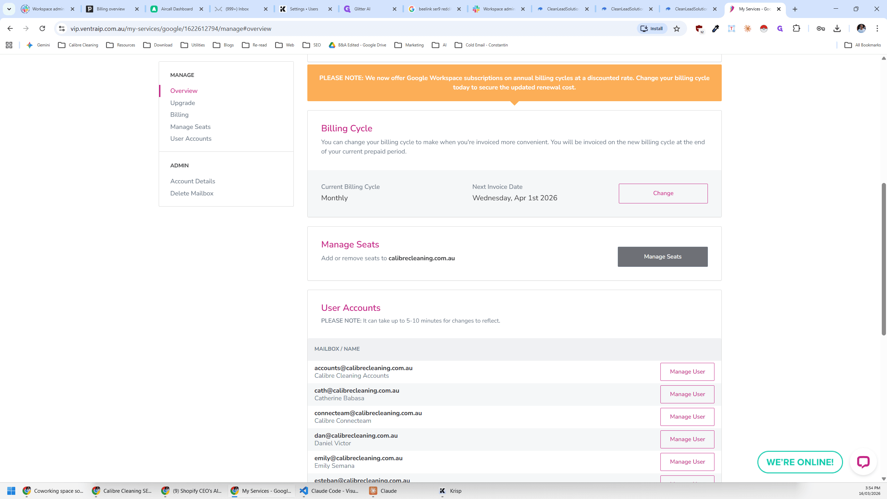Click the eyedropper extension icon
The width and height of the screenshot is (887, 499).
tap(715, 28)
